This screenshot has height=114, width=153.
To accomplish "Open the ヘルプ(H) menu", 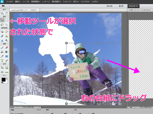I will pyautogui.click(x=94, y=2).
